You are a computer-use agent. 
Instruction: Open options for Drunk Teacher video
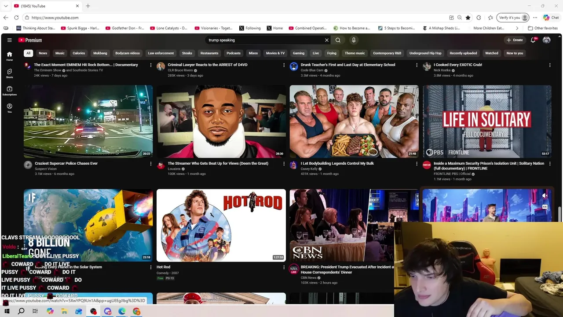(417, 65)
